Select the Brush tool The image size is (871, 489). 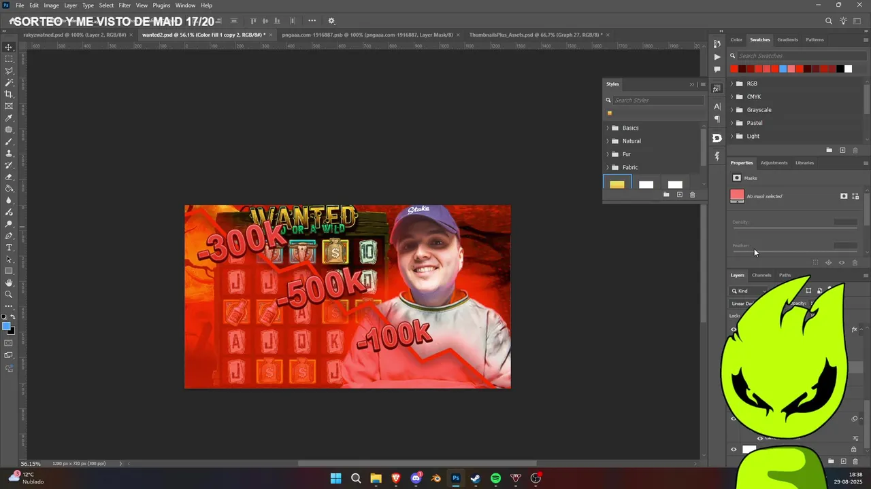9,141
